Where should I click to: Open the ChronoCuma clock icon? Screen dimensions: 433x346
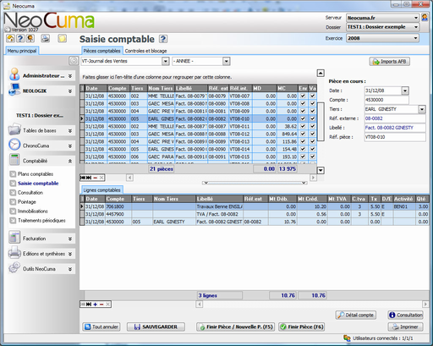[14, 145]
